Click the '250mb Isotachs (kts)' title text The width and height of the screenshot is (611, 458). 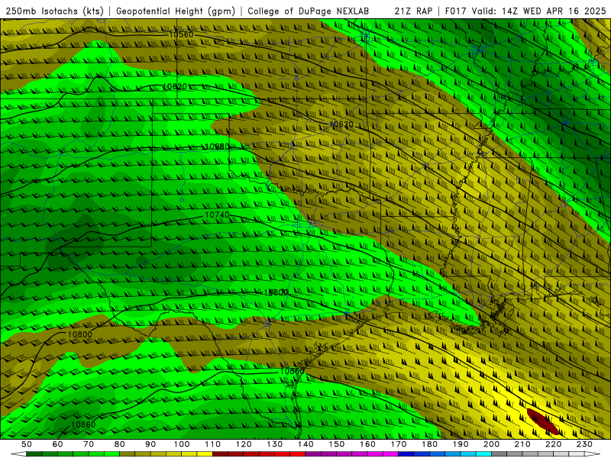click(x=55, y=11)
